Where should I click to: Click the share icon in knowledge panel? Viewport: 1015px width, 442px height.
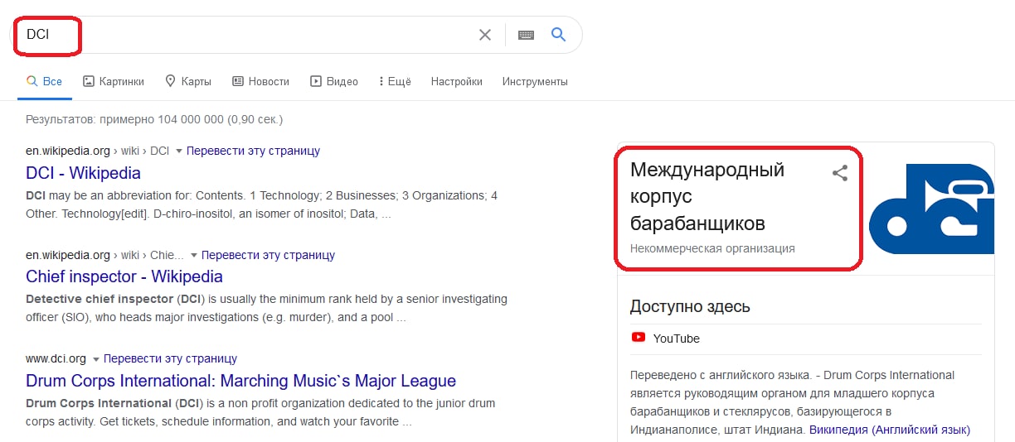point(840,173)
